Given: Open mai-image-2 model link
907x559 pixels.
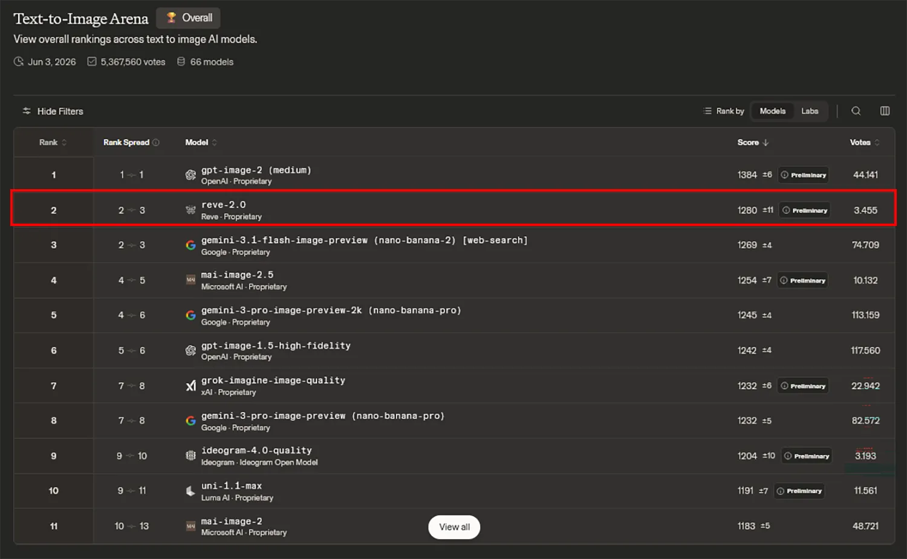Looking at the screenshot, I should click(232, 522).
